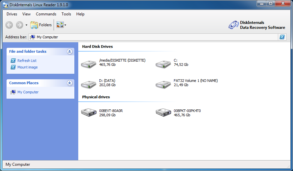This screenshot has width=293, height=171.
Task: Click the /media/DISKETTE (DISKETTE) label
Action: (x=122, y=60)
